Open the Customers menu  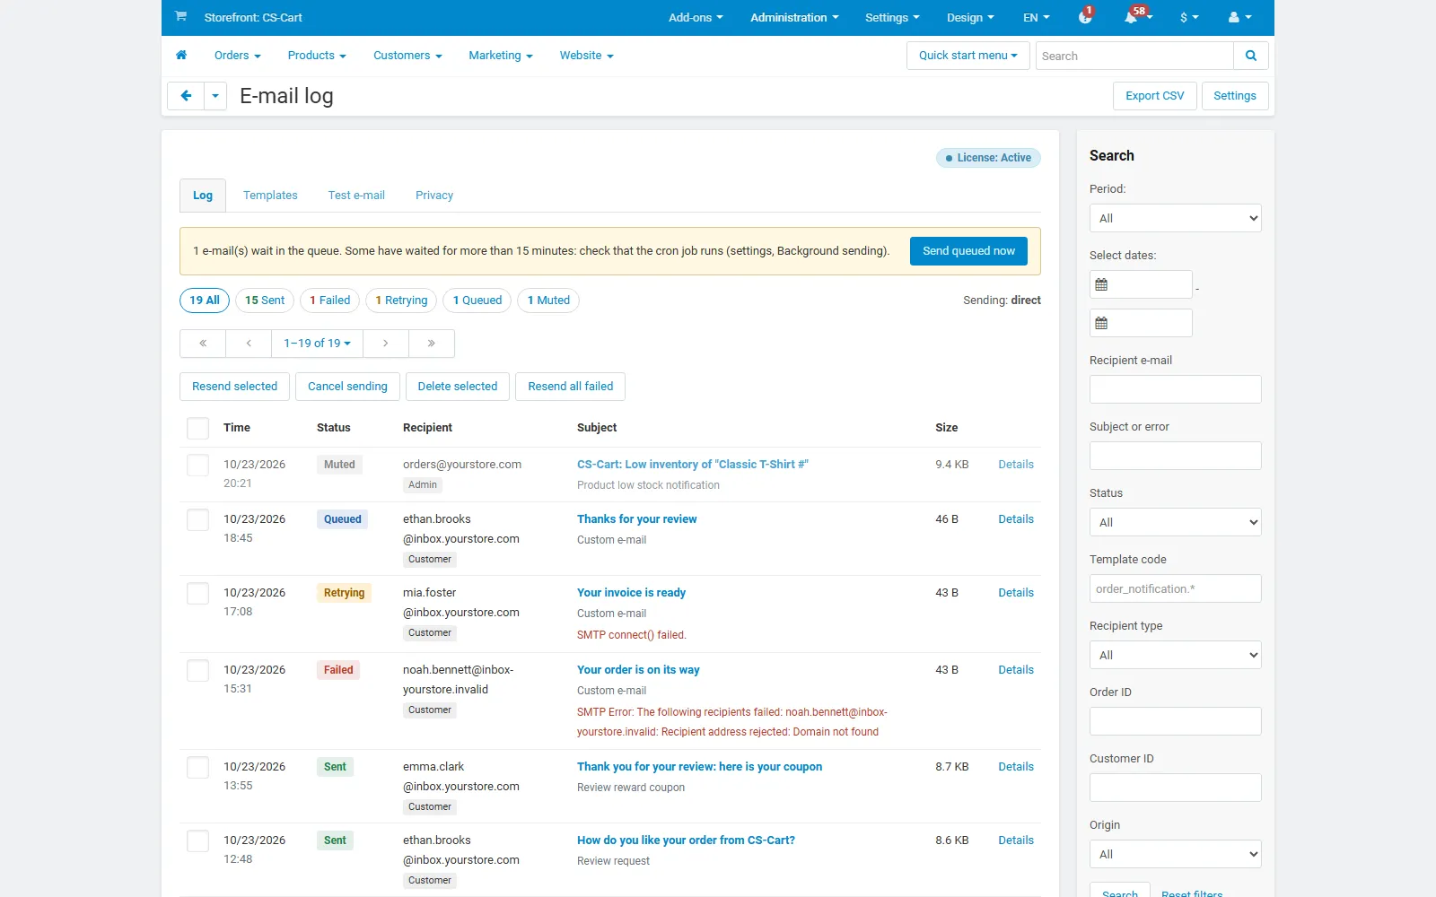click(x=407, y=56)
